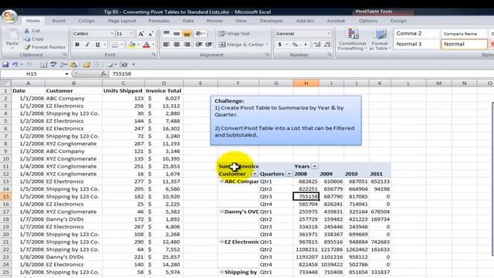Open the Calibri font name dropdown
Screen dimensions: 494x278
coord(111,34)
